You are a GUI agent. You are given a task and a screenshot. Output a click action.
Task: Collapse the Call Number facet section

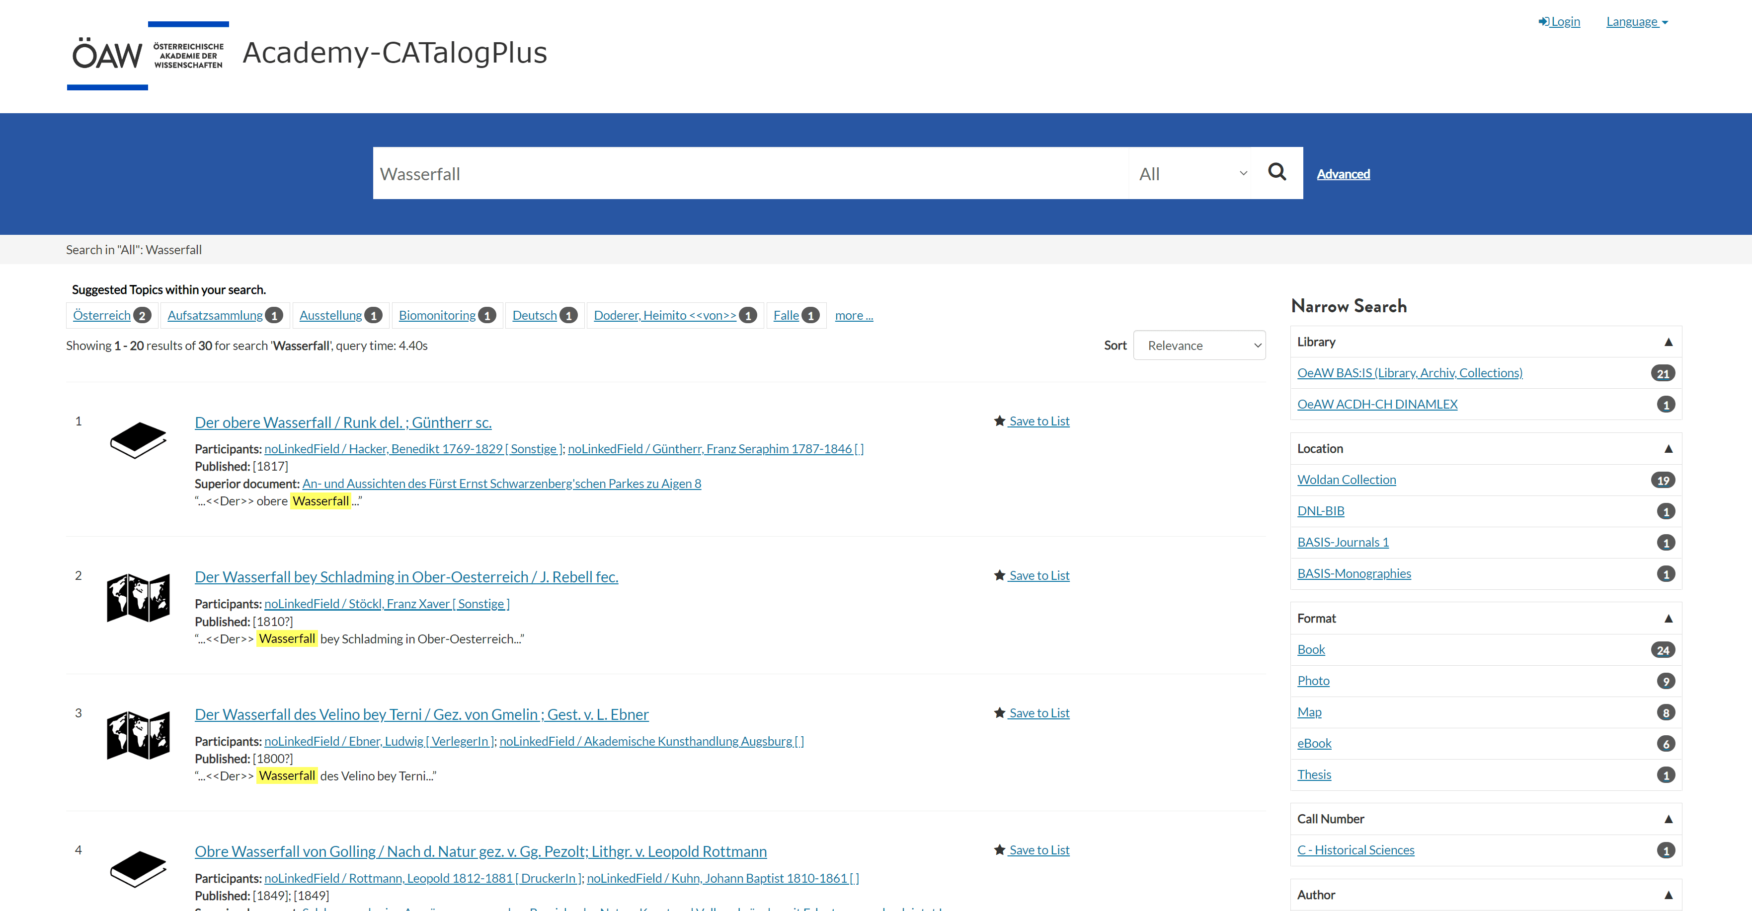(1668, 819)
